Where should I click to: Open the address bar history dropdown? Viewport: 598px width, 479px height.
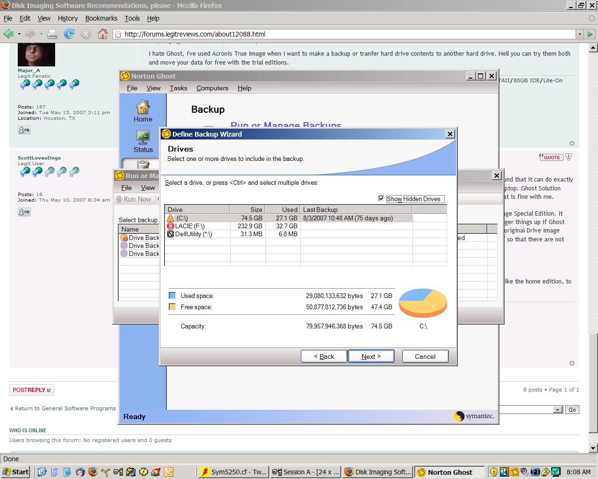[580, 34]
